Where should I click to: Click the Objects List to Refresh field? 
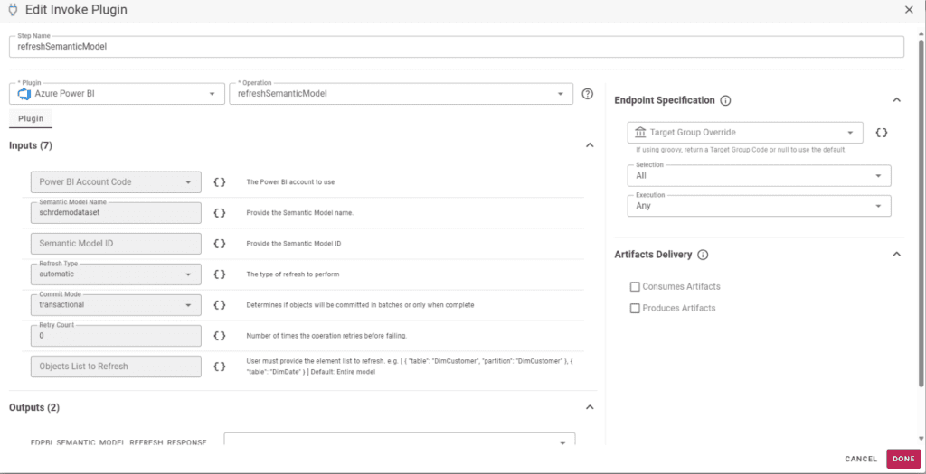tap(116, 367)
